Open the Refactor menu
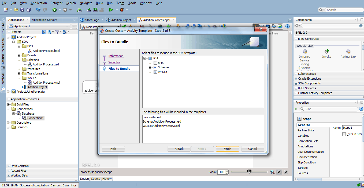364x188 pixels. (57, 3)
